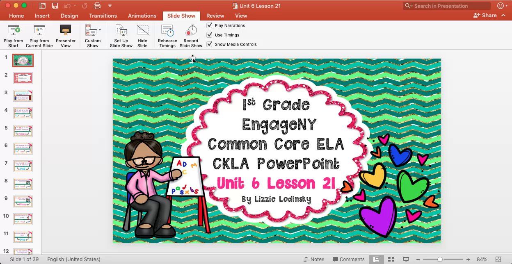The width and height of the screenshot is (512, 264).
Task: Select slide 6 thumbnail
Action: coord(23,149)
